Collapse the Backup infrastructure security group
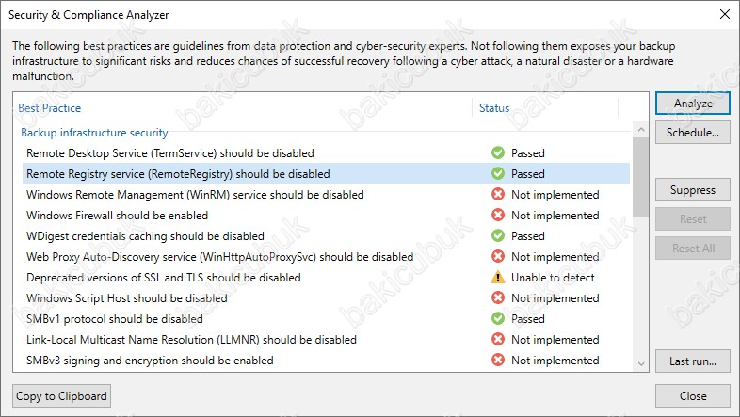This screenshot has height=417, width=740. (x=94, y=133)
